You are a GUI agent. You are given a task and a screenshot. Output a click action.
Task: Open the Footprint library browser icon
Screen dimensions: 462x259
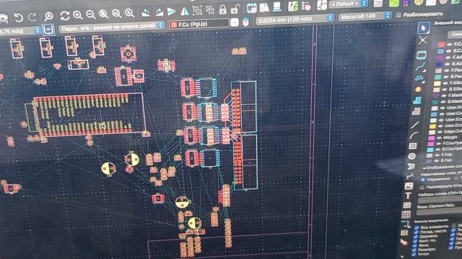(264, 8)
